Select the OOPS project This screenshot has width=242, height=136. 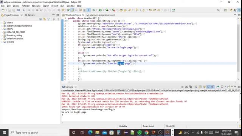(x=10, y=29)
